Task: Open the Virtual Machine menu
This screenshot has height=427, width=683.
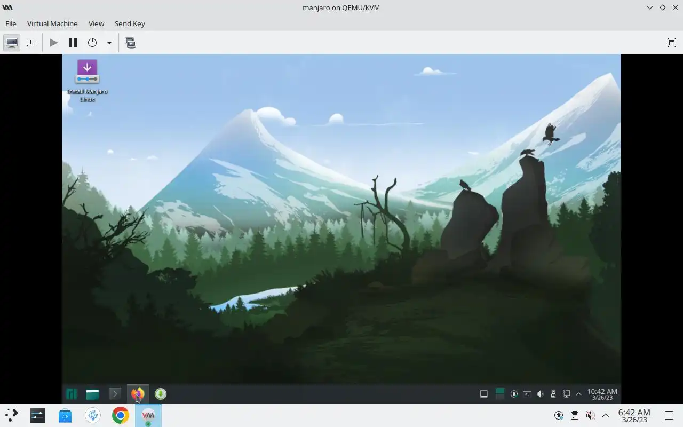Action: pyautogui.click(x=52, y=23)
